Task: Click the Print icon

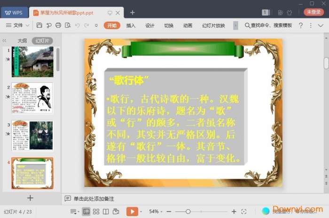Action: pyautogui.click(x=58, y=25)
